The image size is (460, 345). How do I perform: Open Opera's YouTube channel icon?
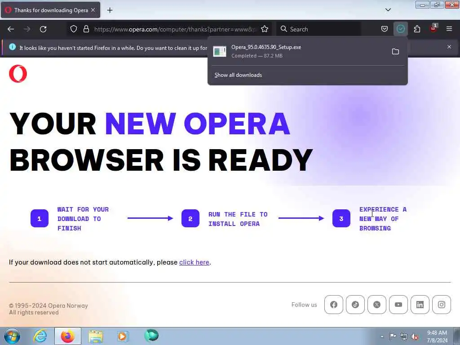click(x=398, y=305)
